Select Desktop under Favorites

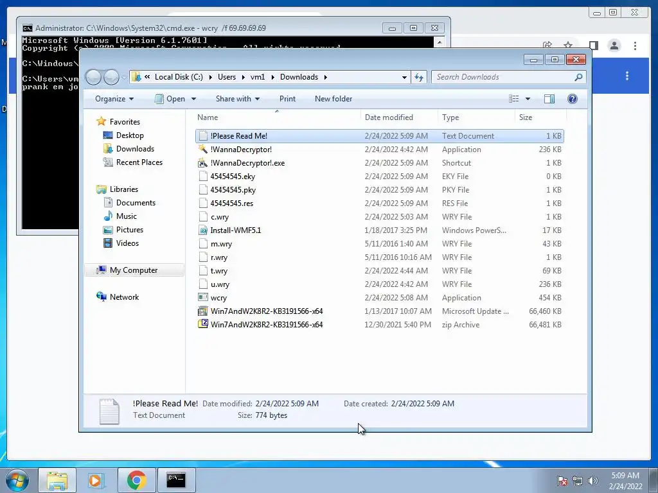tap(130, 135)
